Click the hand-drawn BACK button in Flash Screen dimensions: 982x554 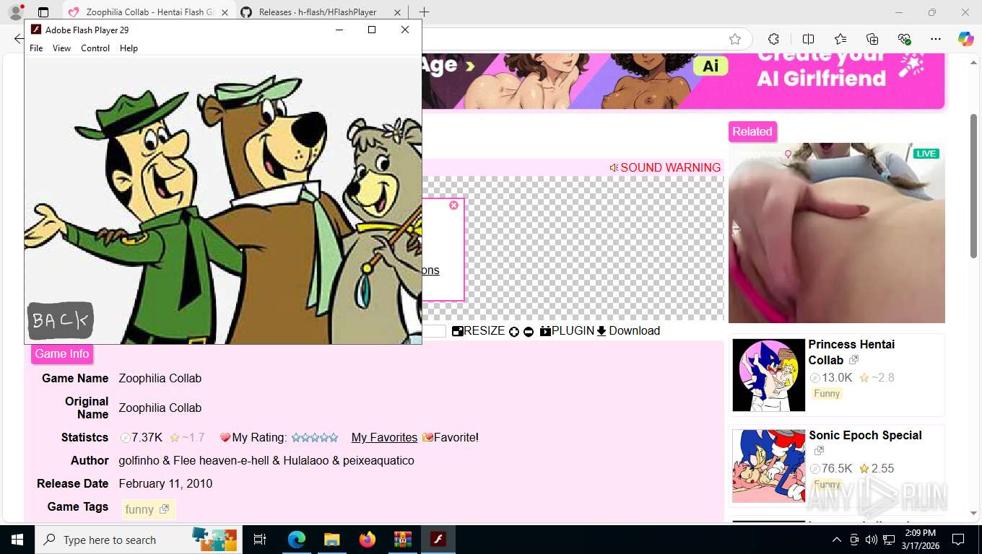pos(60,320)
